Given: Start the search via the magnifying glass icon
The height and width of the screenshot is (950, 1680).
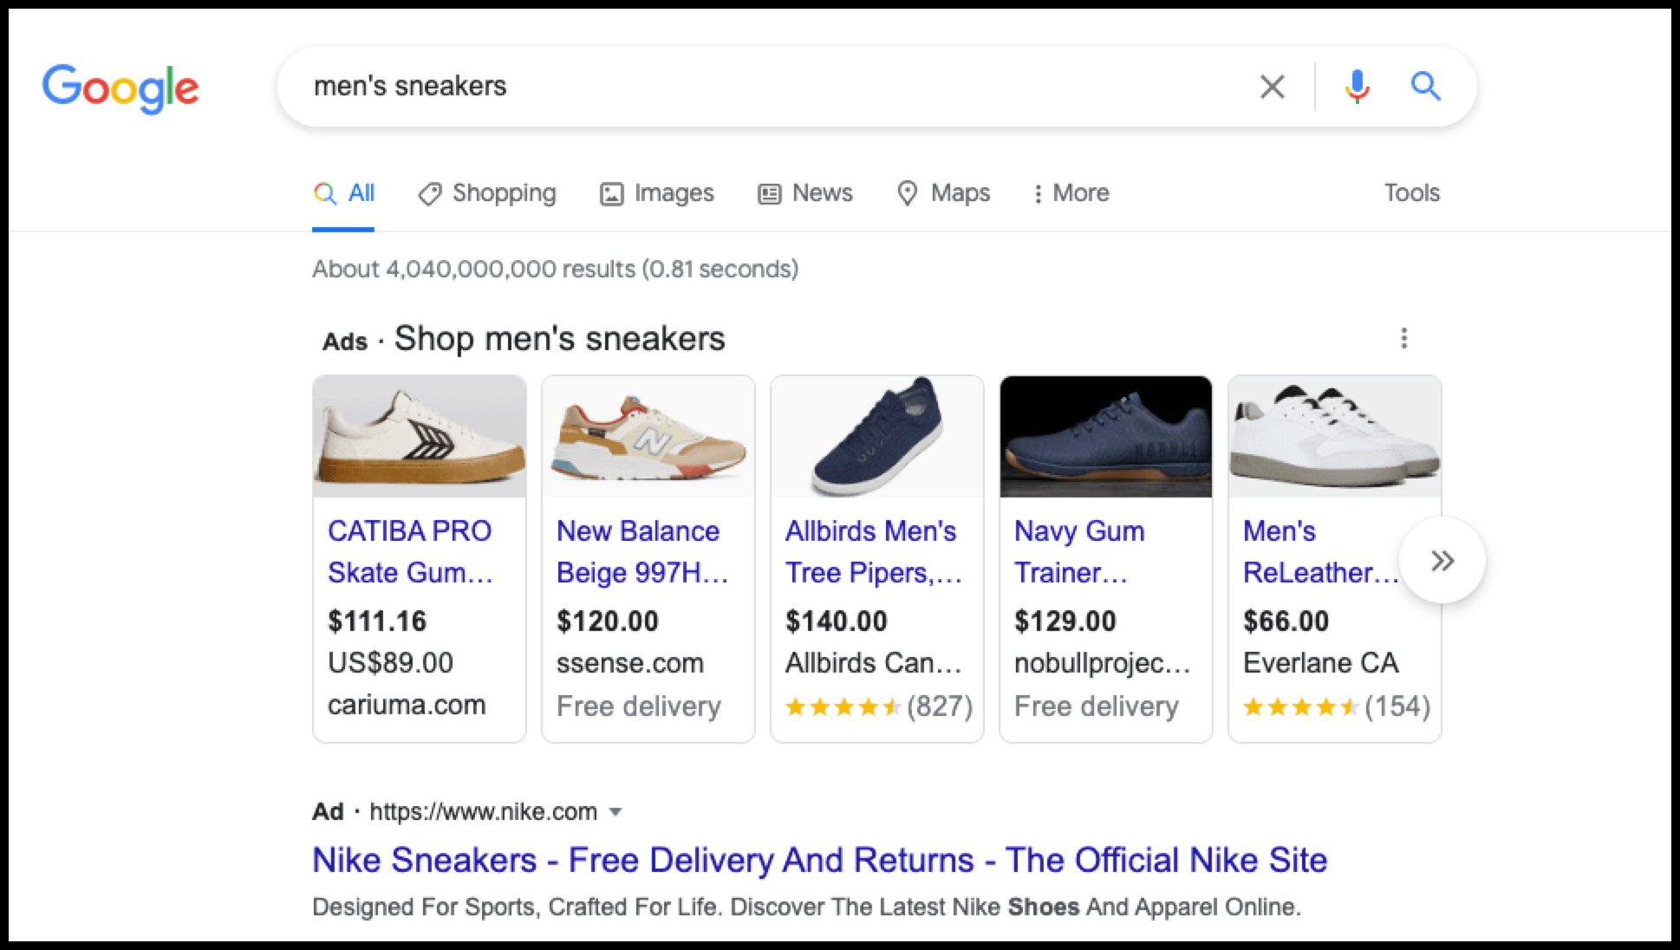Looking at the screenshot, I should pos(1425,86).
